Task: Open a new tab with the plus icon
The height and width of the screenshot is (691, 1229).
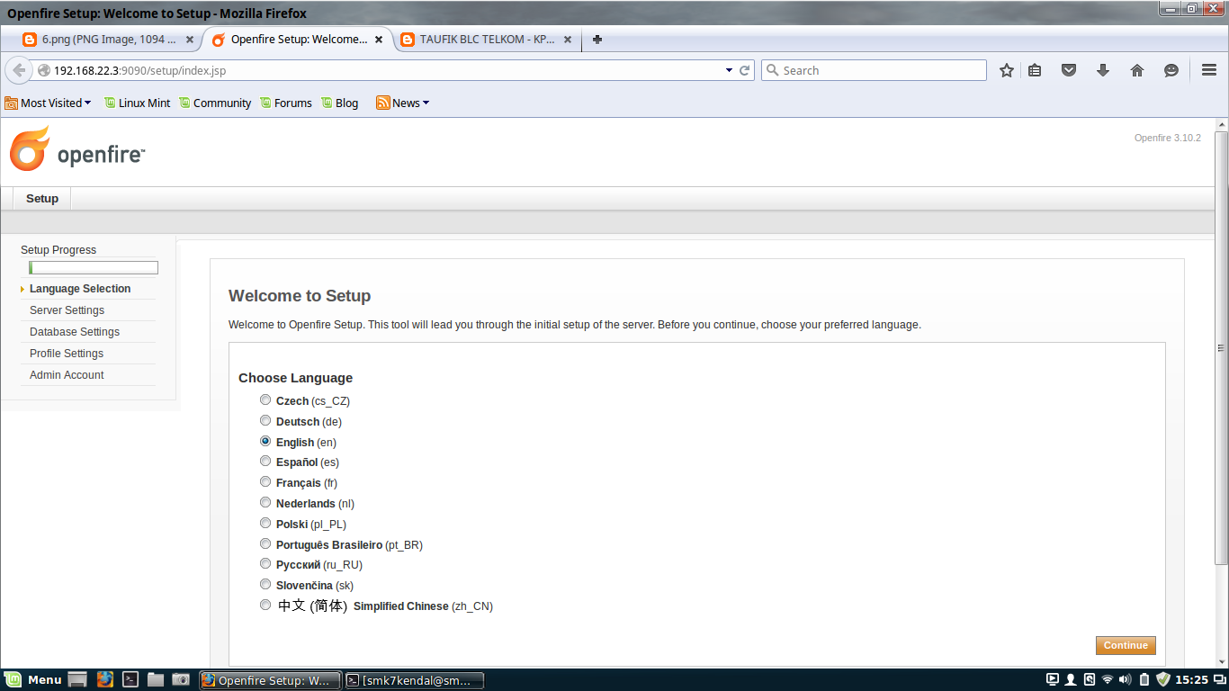Action: point(597,40)
